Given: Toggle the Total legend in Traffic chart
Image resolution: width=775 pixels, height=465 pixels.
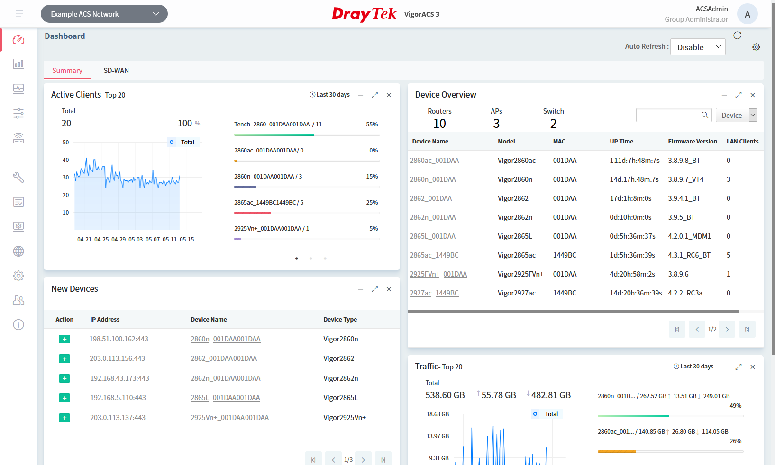Looking at the screenshot, I should (546, 413).
